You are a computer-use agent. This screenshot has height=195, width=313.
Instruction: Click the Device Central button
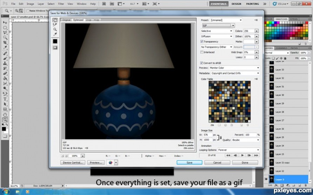(x=73, y=162)
